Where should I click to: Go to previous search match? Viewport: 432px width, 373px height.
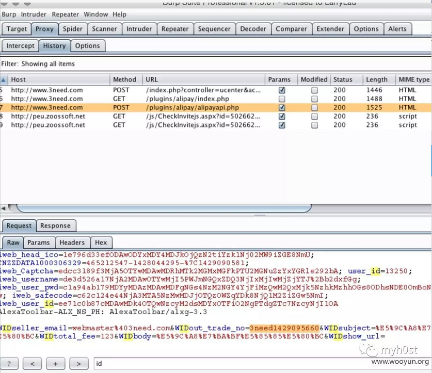pos(32,364)
